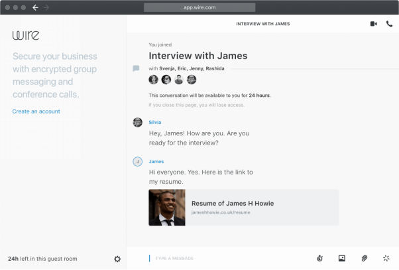The height and width of the screenshot is (270, 399).
Task: Click the conversation bubble icon
Action: pos(136,68)
